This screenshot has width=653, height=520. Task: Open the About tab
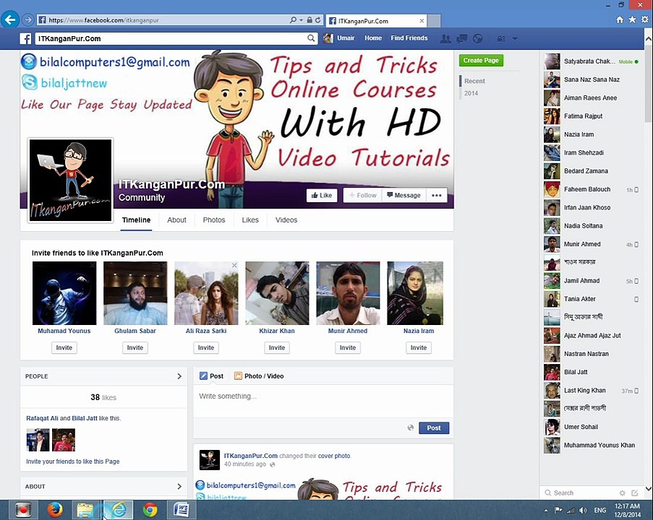[176, 220]
